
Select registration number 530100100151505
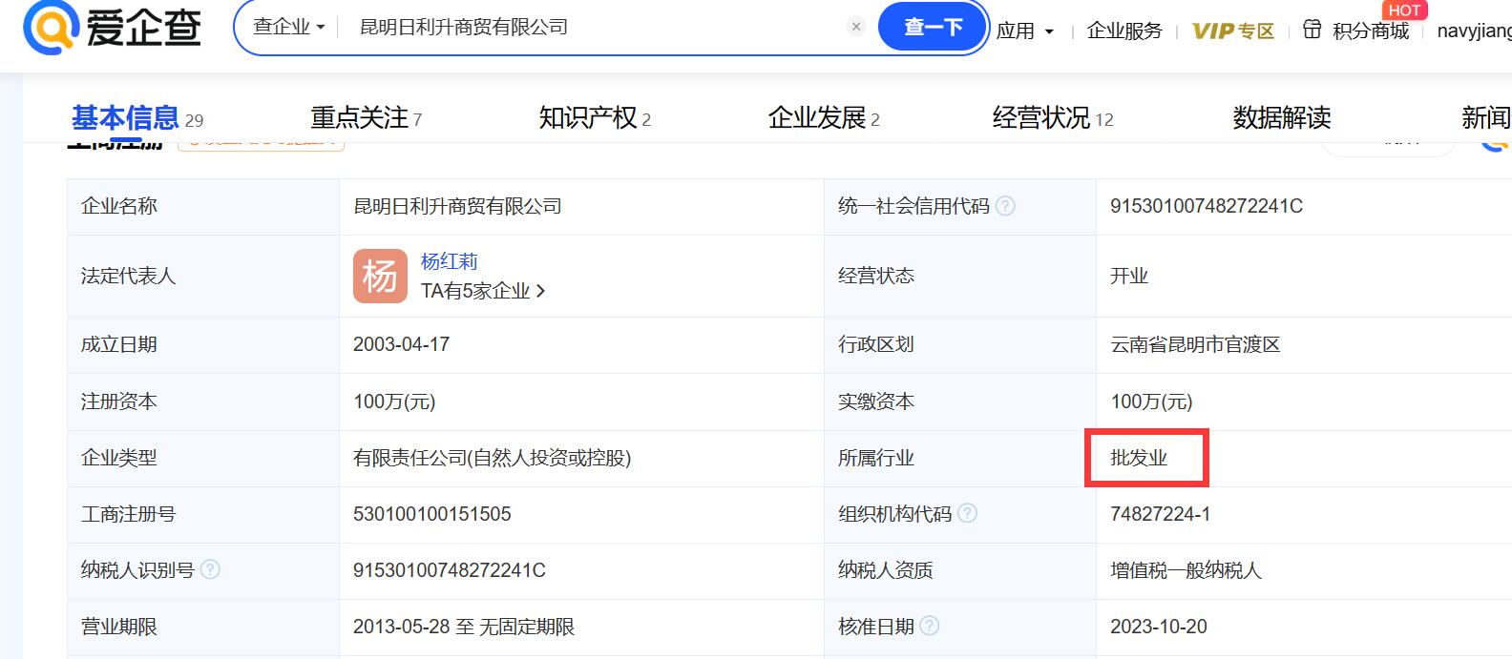coord(431,514)
